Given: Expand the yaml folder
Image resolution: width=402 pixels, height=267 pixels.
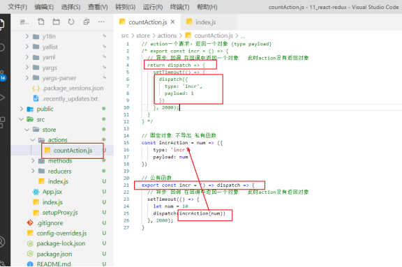Looking at the screenshot, I should click(62, 57).
